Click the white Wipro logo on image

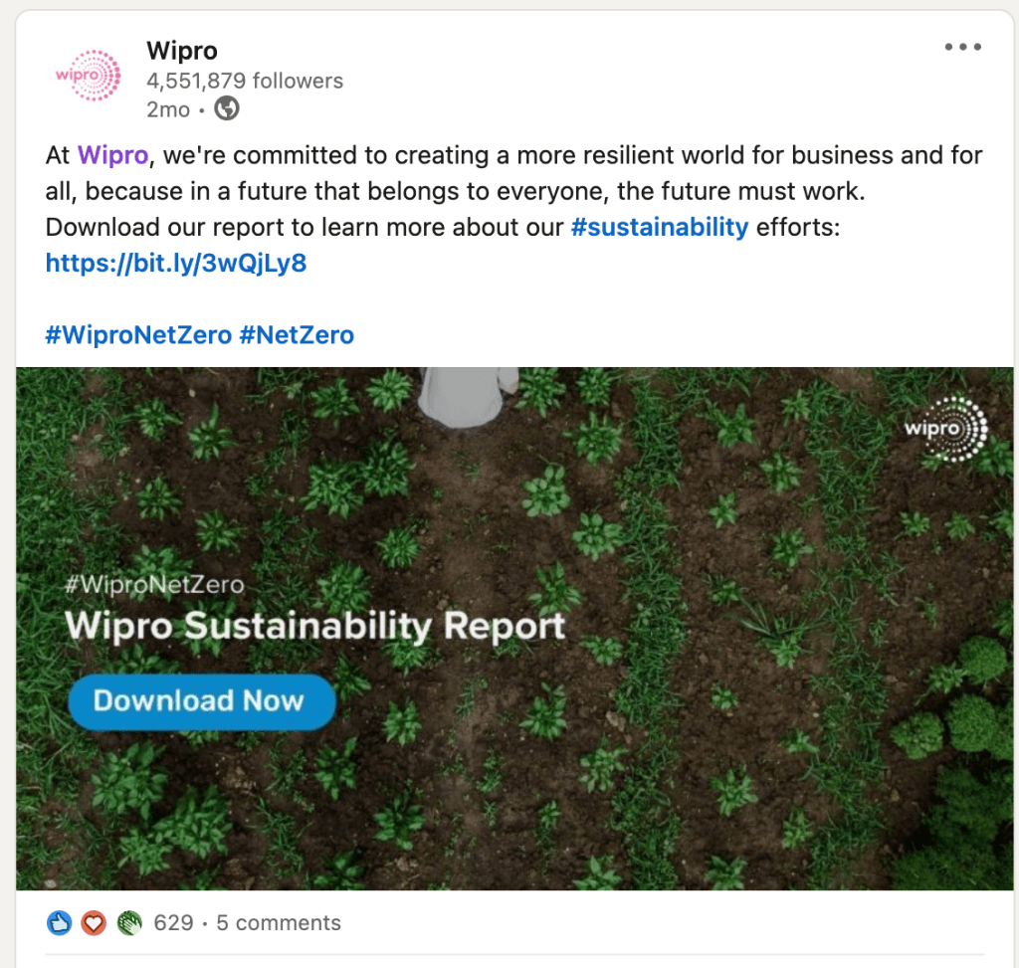944,430
